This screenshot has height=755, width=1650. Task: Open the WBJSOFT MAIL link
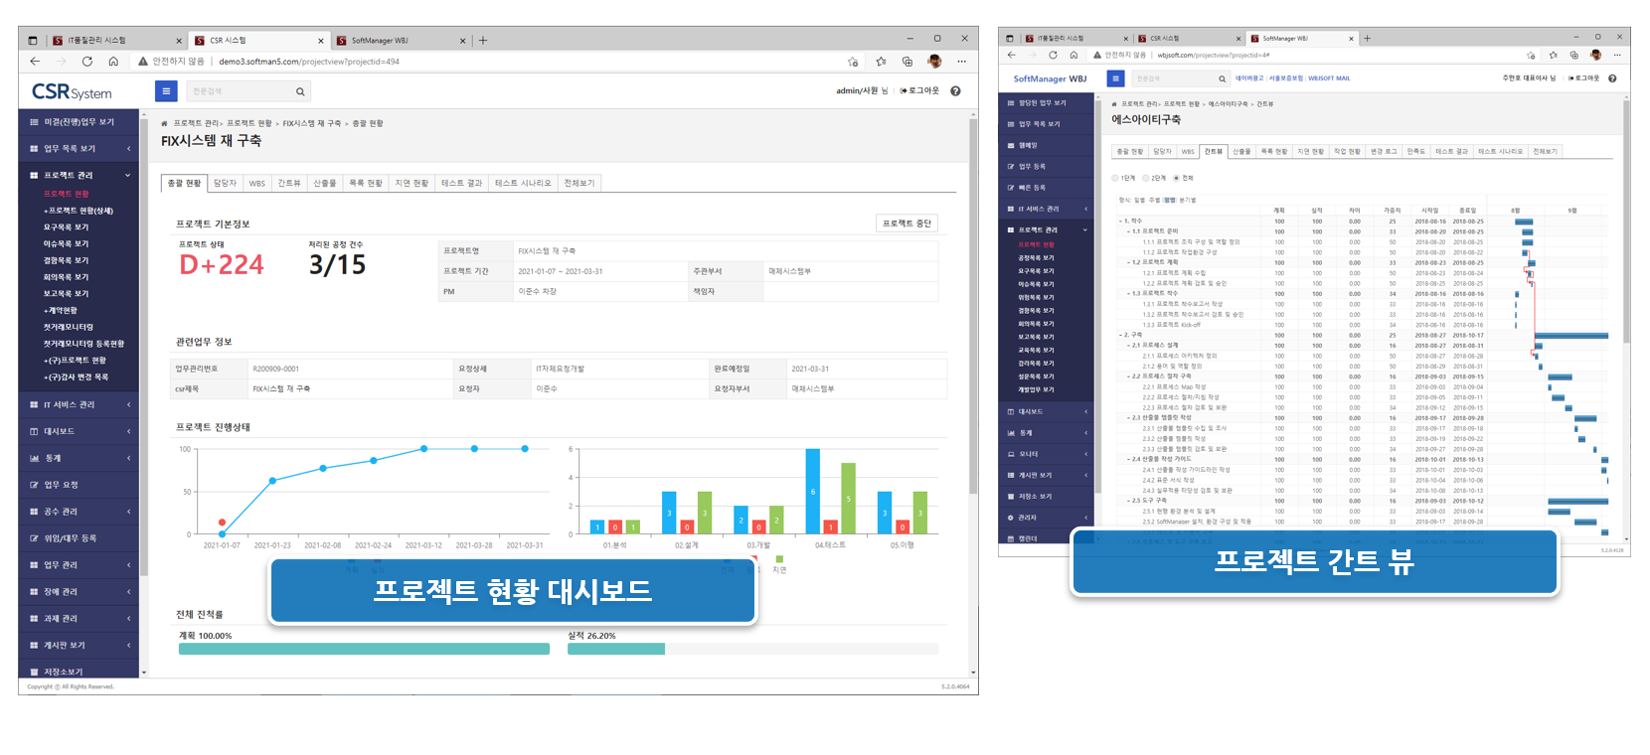(x=1329, y=78)
